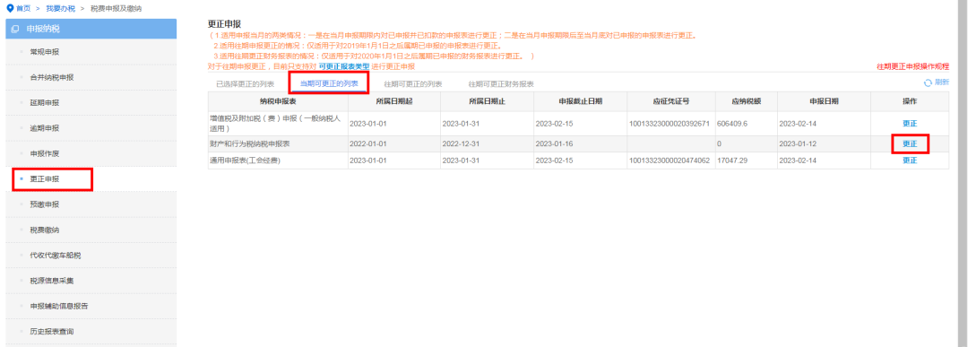Open 历史报表查询 in sidebar
This screenshot has width=968, height=347.
(x=52, y=332)
